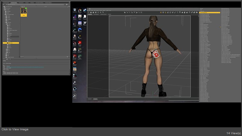242x136 pixels.
Task: Select the Carley character thumbnail
Action: point(24,12)
